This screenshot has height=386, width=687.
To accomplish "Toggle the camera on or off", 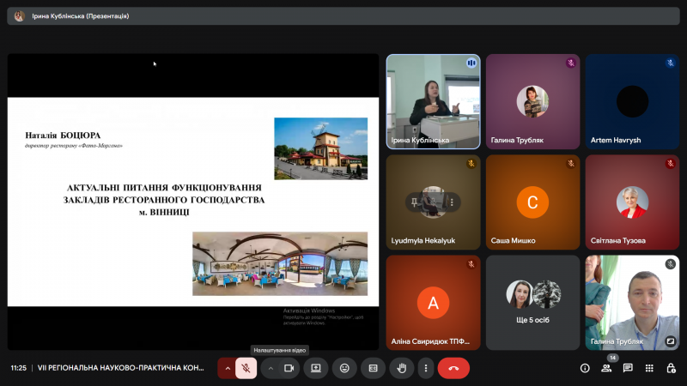I will pos(289,368).
